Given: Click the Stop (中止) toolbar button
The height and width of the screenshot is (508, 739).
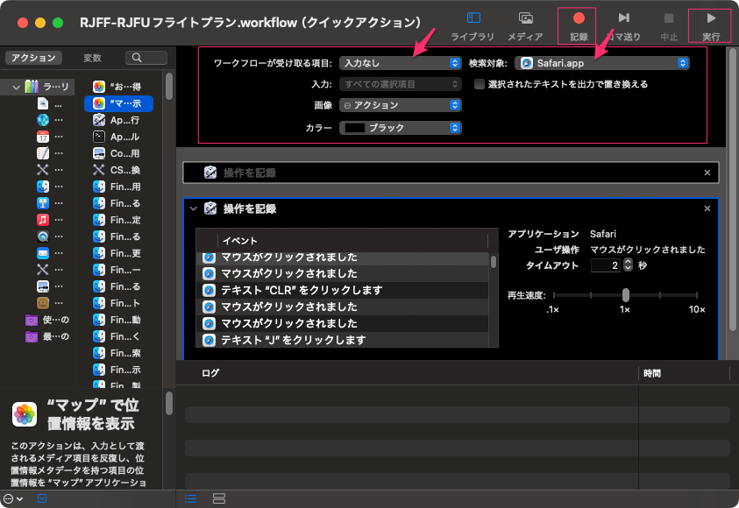Looking at the screenshot, I should 668,24.
